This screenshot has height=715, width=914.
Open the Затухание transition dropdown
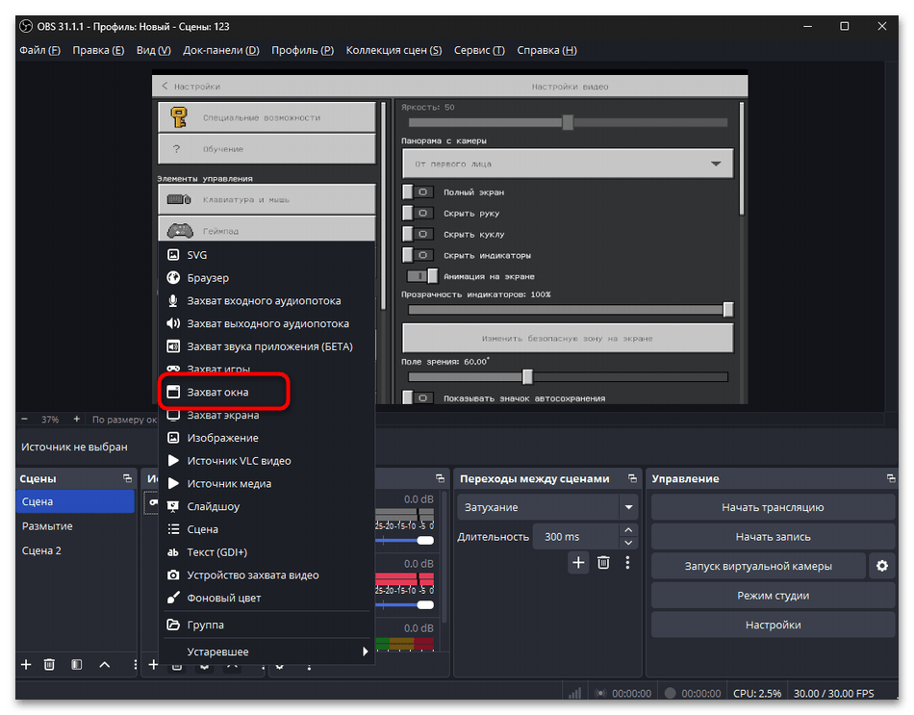click(547, 507)
